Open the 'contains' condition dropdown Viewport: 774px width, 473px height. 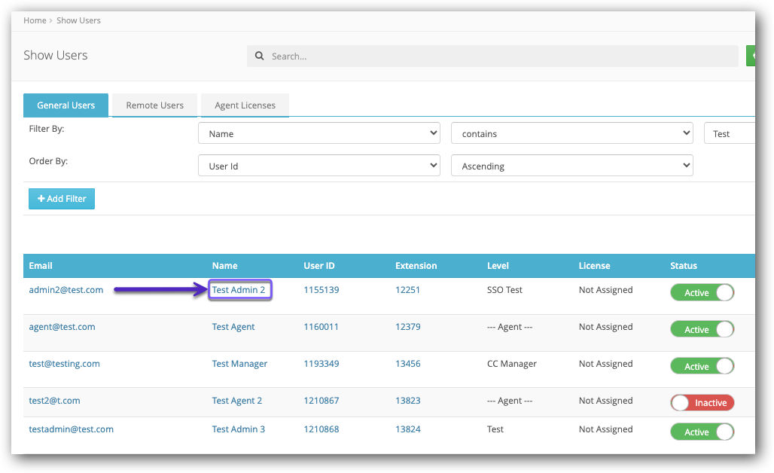[571, 133]
